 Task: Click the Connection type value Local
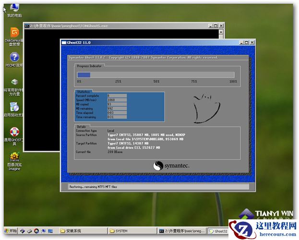click(x=110, y=131)
